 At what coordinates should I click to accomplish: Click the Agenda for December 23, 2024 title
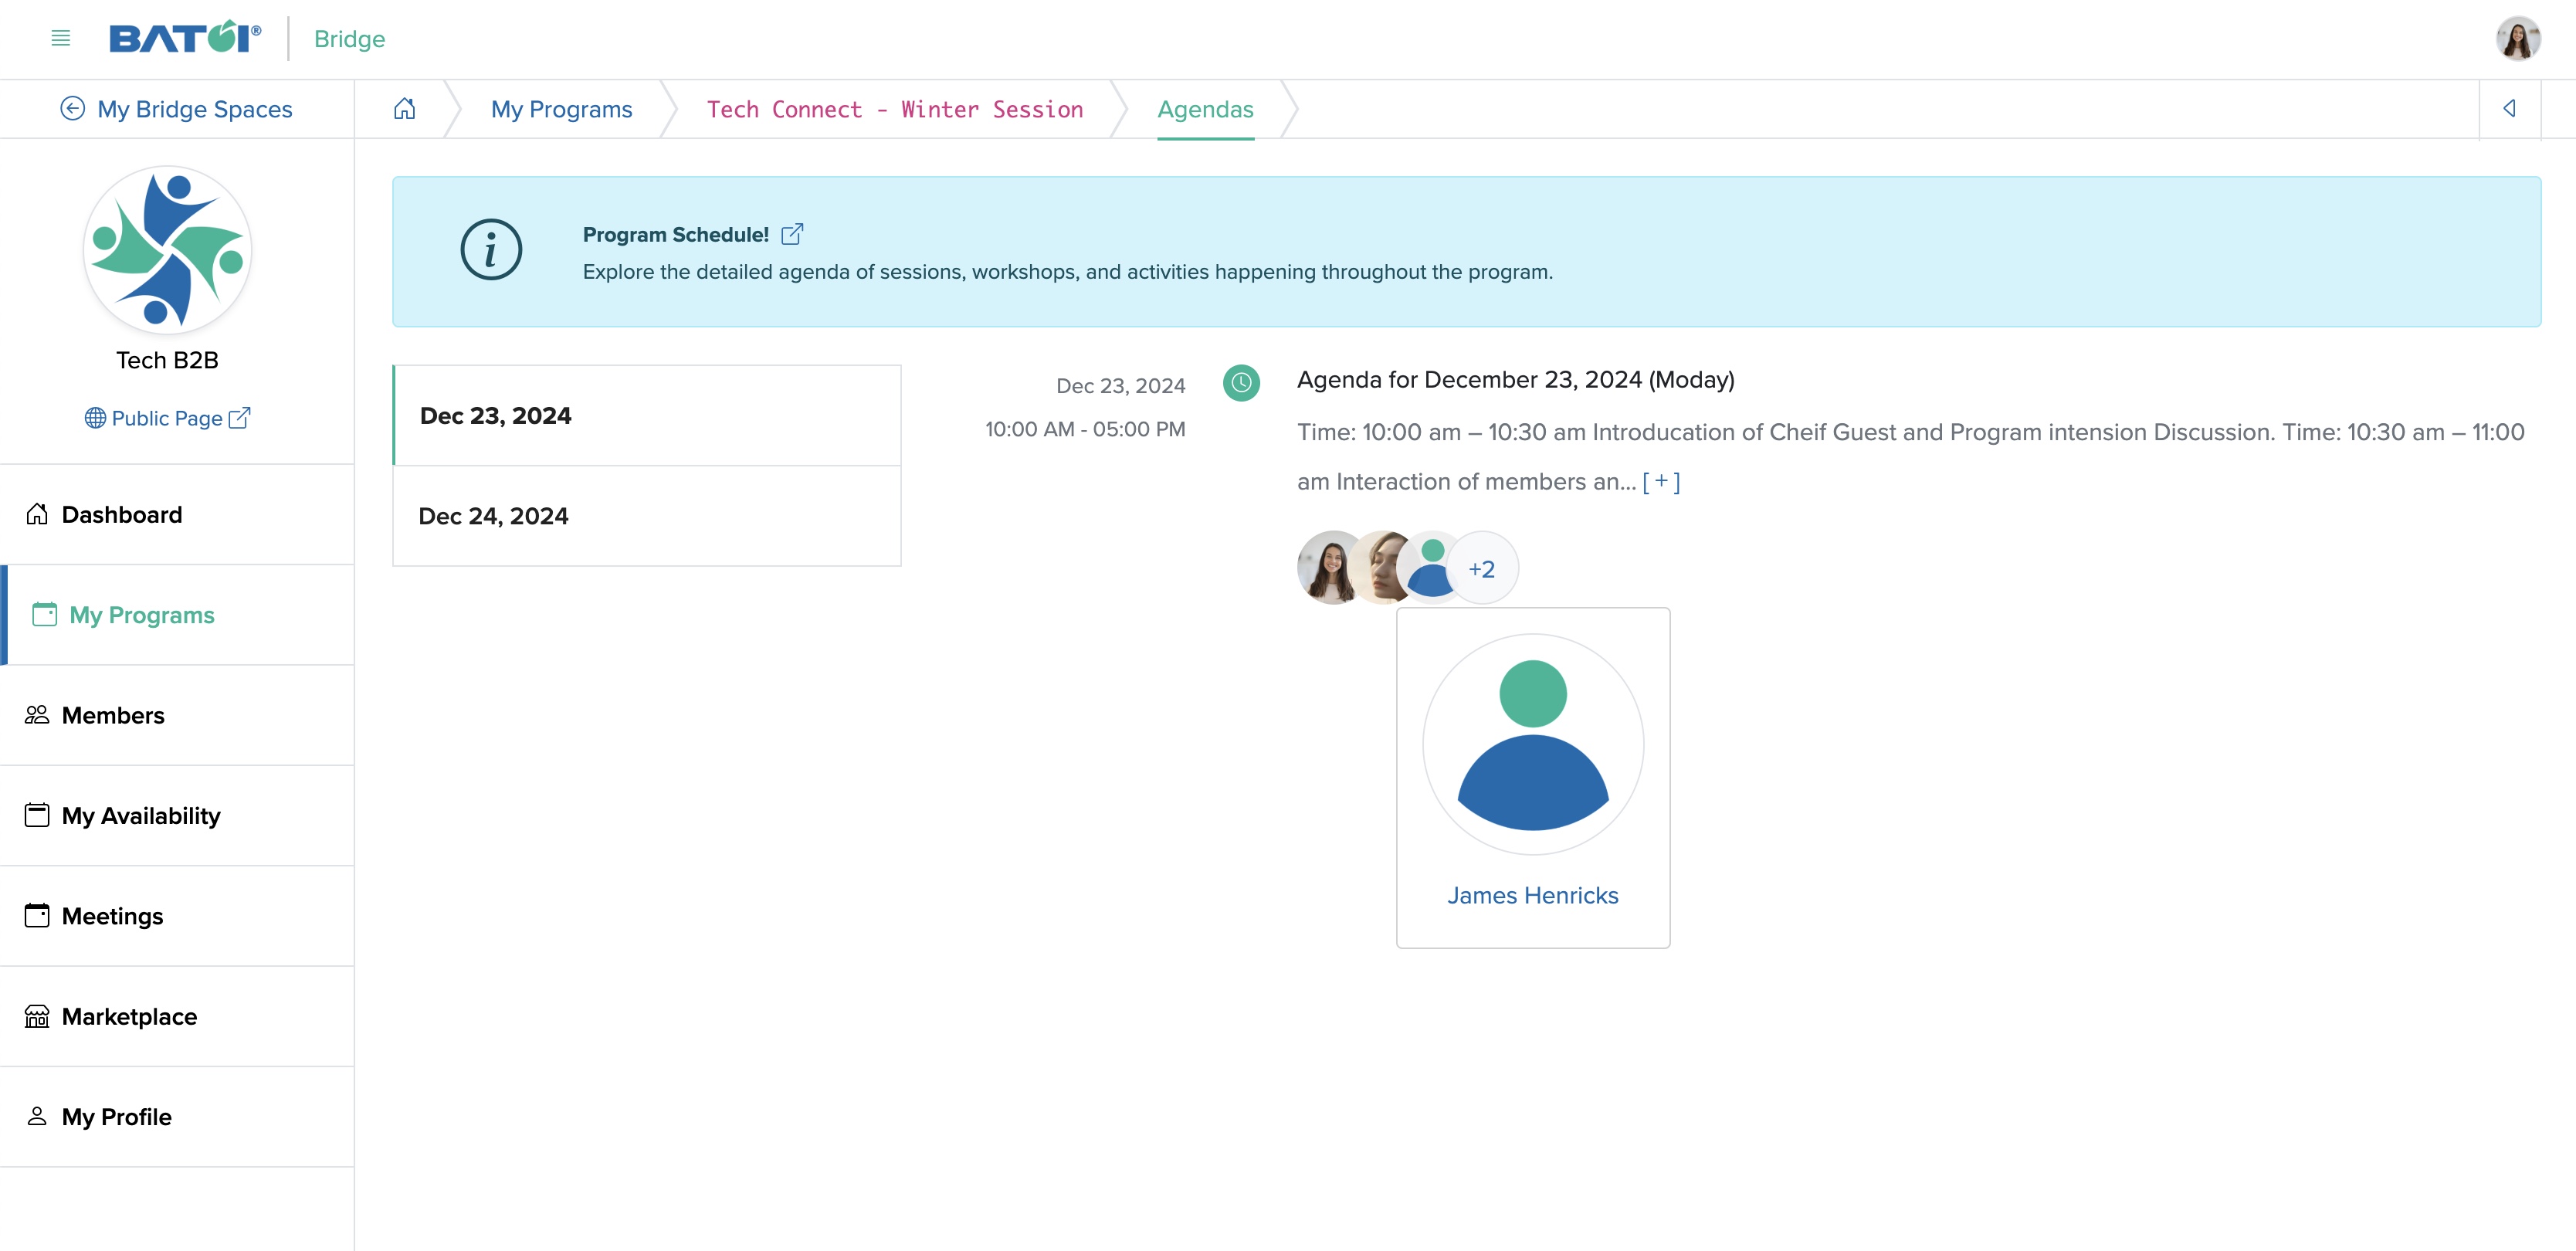(x=1515, y=380)
